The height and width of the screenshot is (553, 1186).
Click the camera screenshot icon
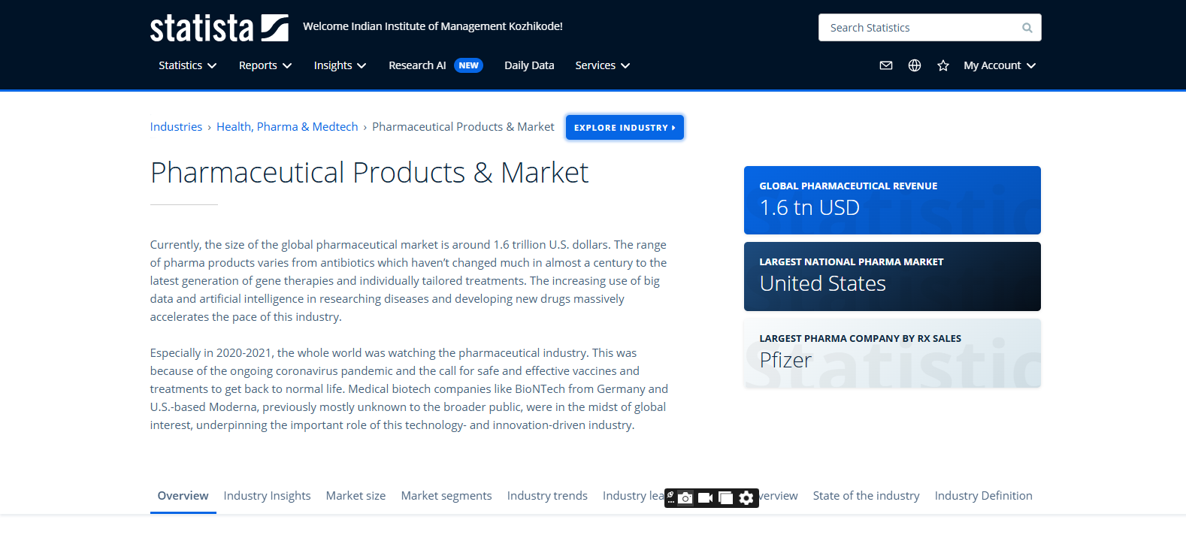click(685, 498)
